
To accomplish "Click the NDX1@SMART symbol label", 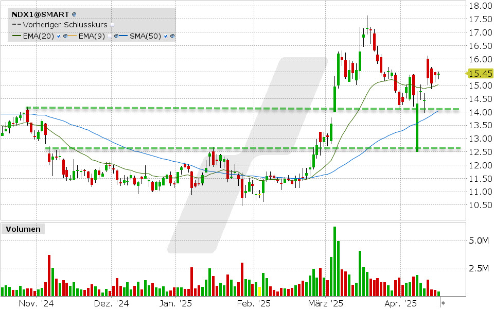I will point(40,14).
